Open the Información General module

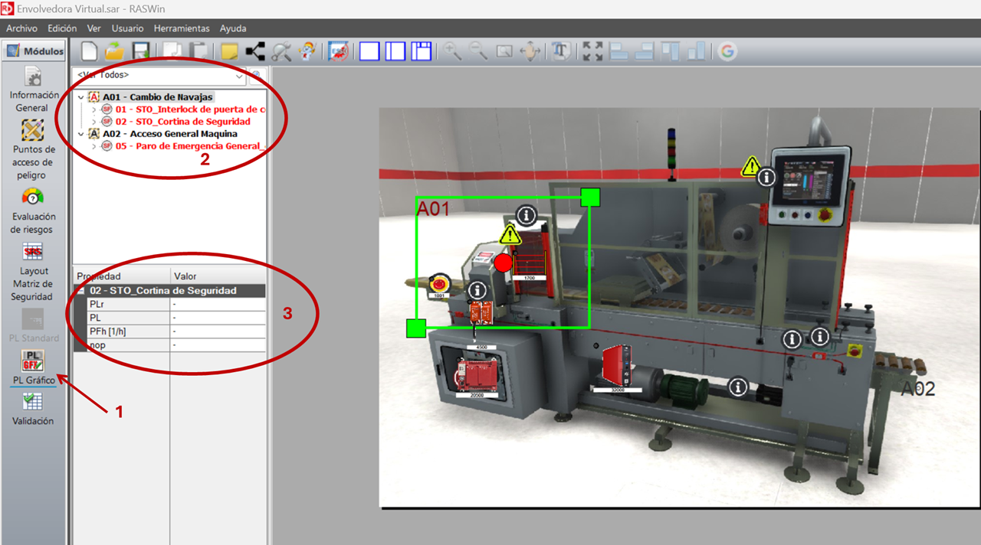coord(34,90)
